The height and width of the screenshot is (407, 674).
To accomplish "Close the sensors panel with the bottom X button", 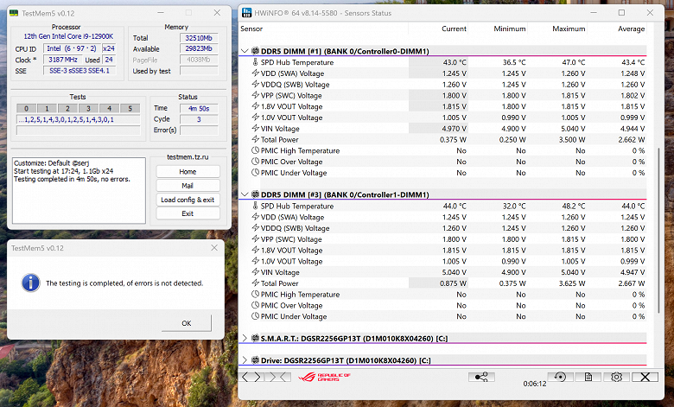I will pyautogui.click(x=645, y=378).
